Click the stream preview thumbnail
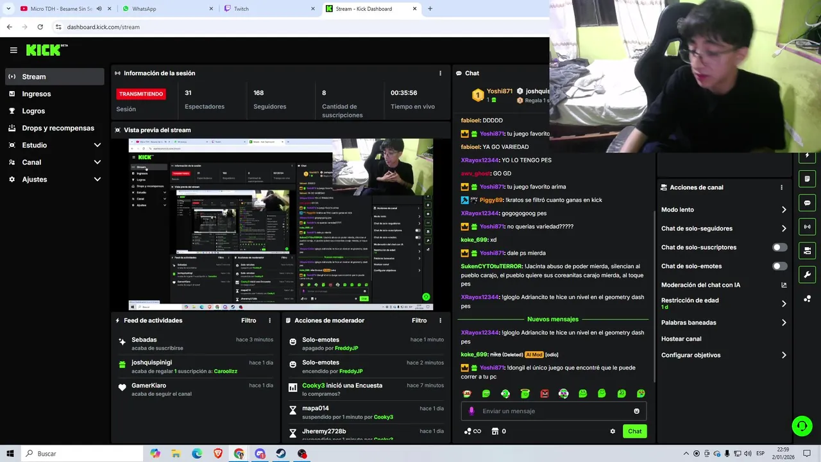The height and width of the screenshot is (462, 821). (281, 224)
